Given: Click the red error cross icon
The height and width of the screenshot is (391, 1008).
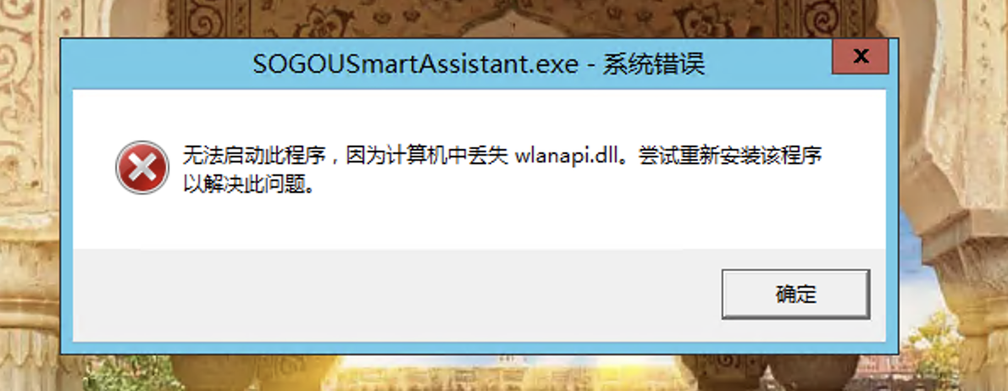Looking at the screenshot, I should pos(142,168).
